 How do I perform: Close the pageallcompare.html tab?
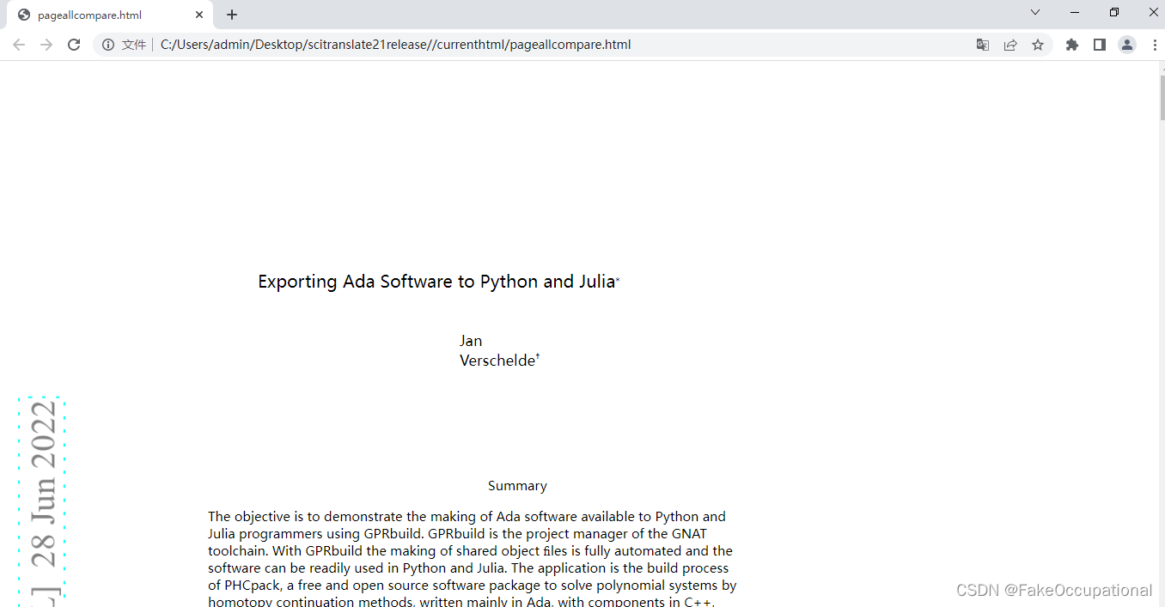(199, 15)
